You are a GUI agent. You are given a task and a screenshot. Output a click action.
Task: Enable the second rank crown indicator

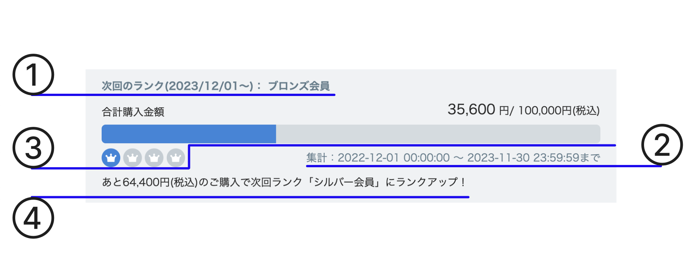[x=132, y=157]
